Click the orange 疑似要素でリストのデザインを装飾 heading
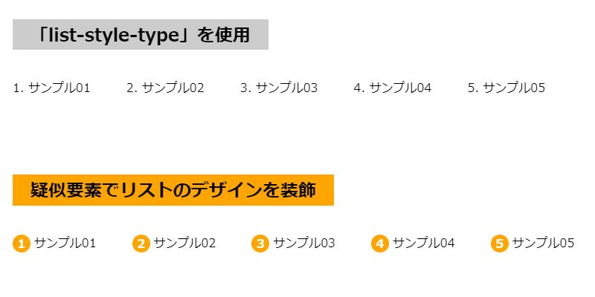 pos(173,190)
